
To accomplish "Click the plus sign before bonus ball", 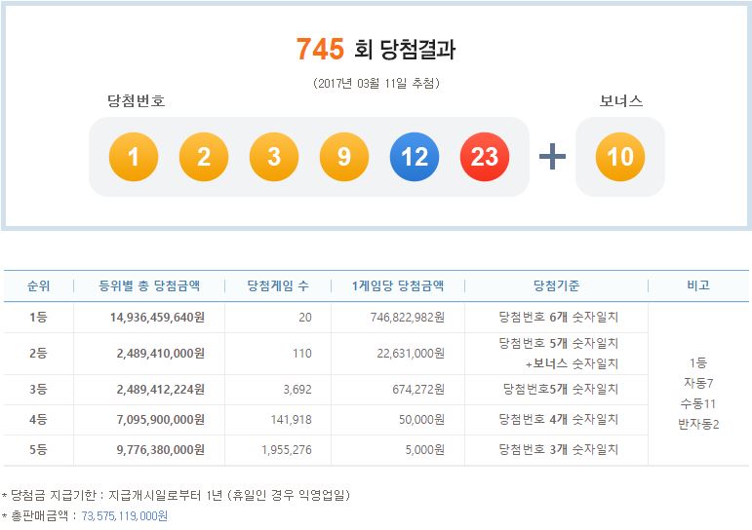I will pyautogui.click(x=552, y=157).
